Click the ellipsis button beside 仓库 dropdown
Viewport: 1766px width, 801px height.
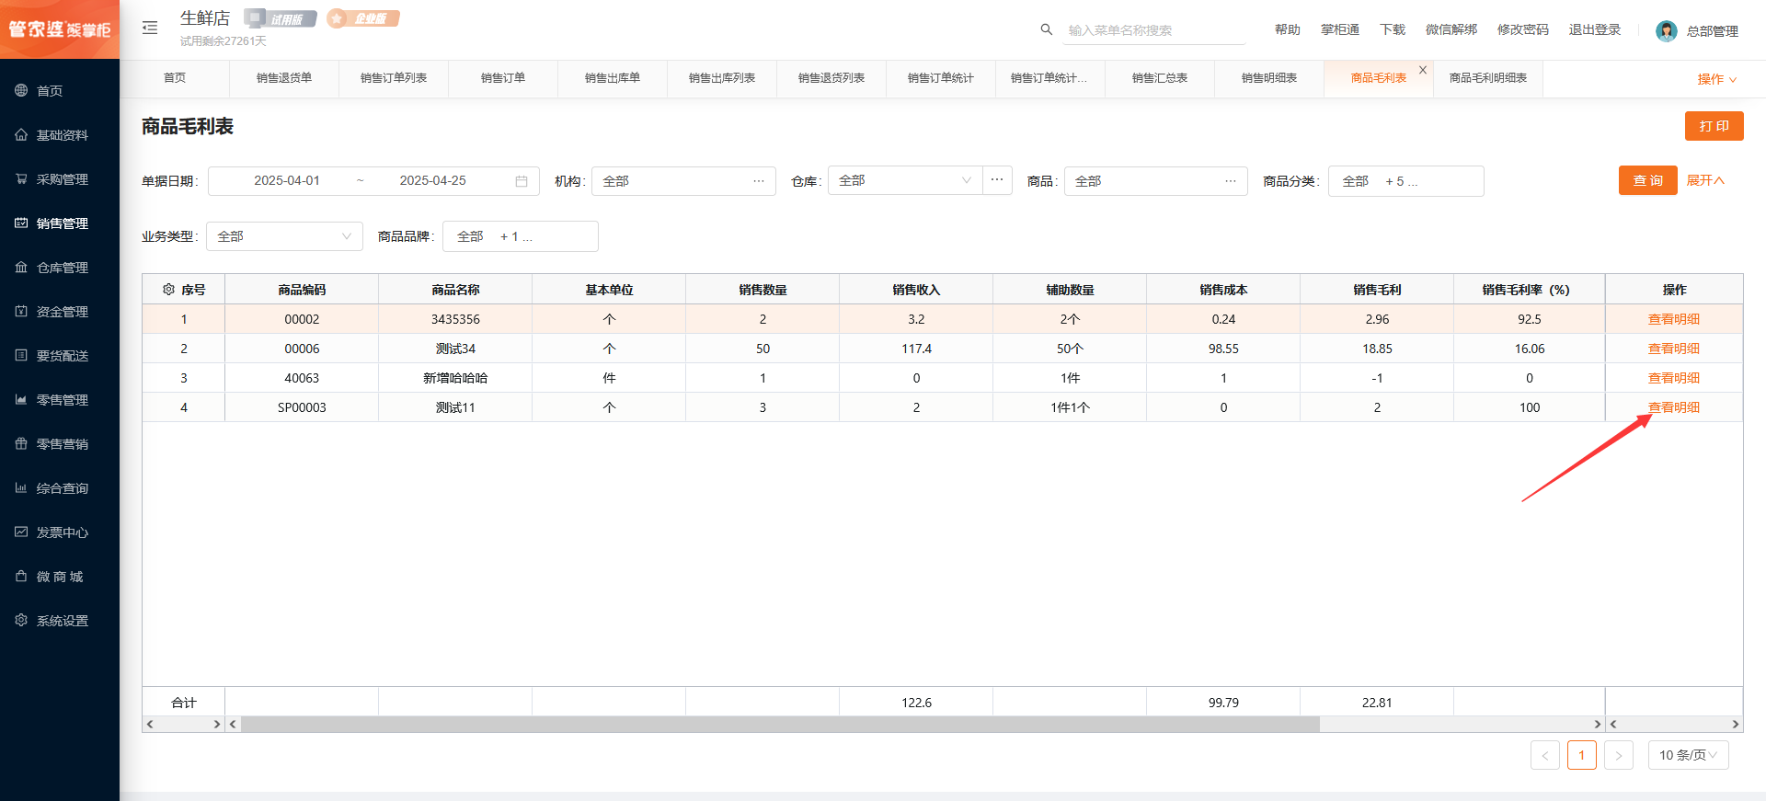pyautogui.click(x=997, y=180)
